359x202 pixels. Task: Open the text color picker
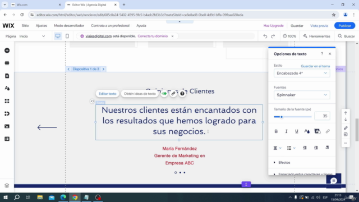307,131
